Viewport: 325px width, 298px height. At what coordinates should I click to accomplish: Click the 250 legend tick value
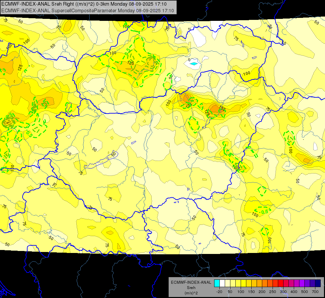(x=273, y=292)
